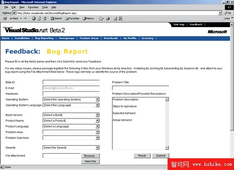This screenshot has width=234, height=170.
Task: Click the Back toolbar button
Action: (14, 18)
